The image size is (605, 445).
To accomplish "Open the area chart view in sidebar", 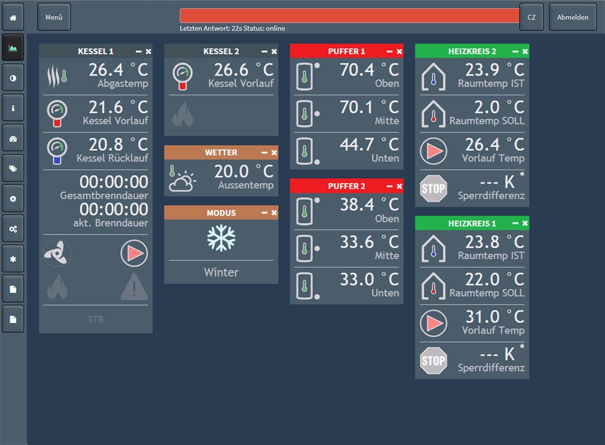I will pos(13,48).
